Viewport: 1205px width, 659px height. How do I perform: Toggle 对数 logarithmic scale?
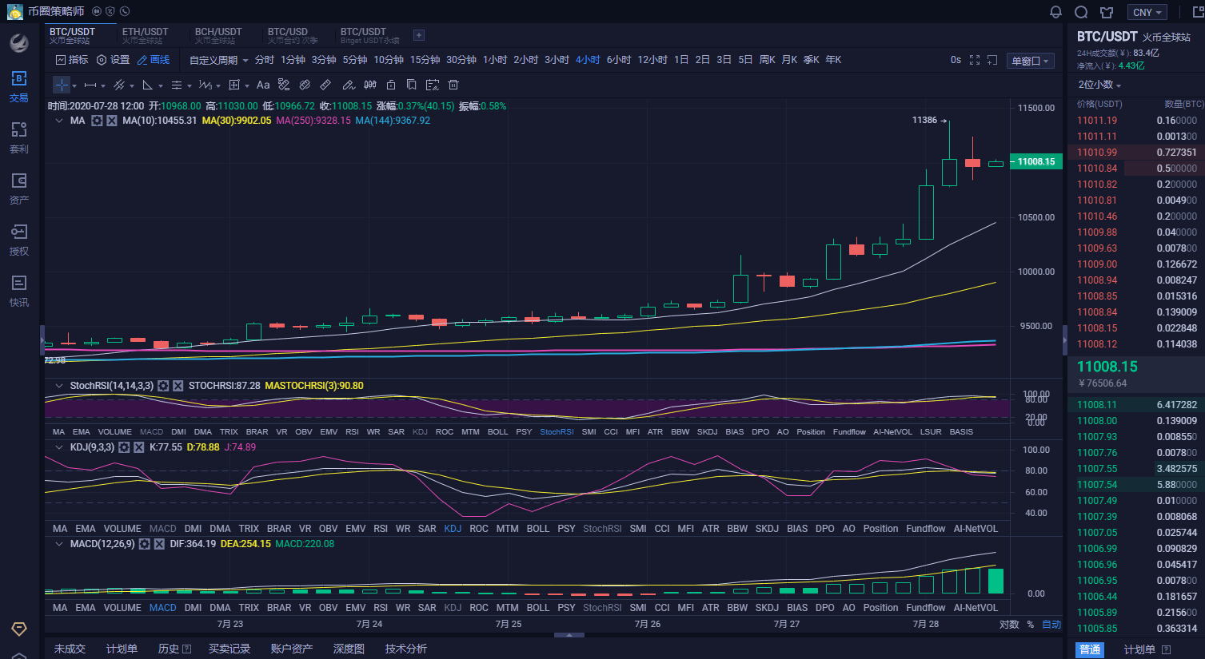coord(1009,625)
